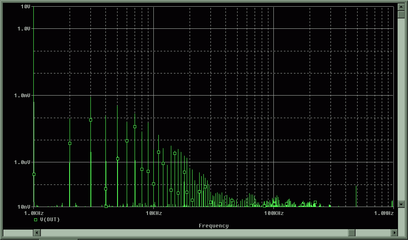Click the 10nV y-axis label at bottom

coord(24,207)
